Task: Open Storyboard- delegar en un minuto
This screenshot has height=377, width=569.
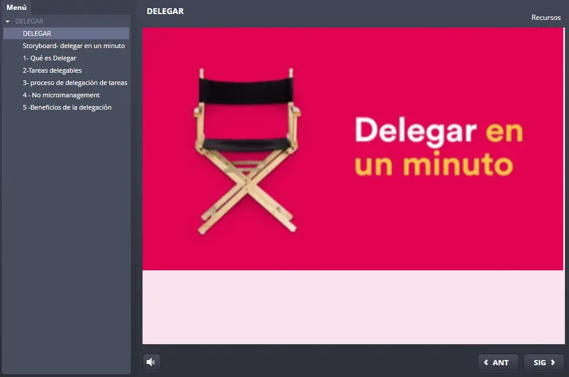Action: (73, 46)
